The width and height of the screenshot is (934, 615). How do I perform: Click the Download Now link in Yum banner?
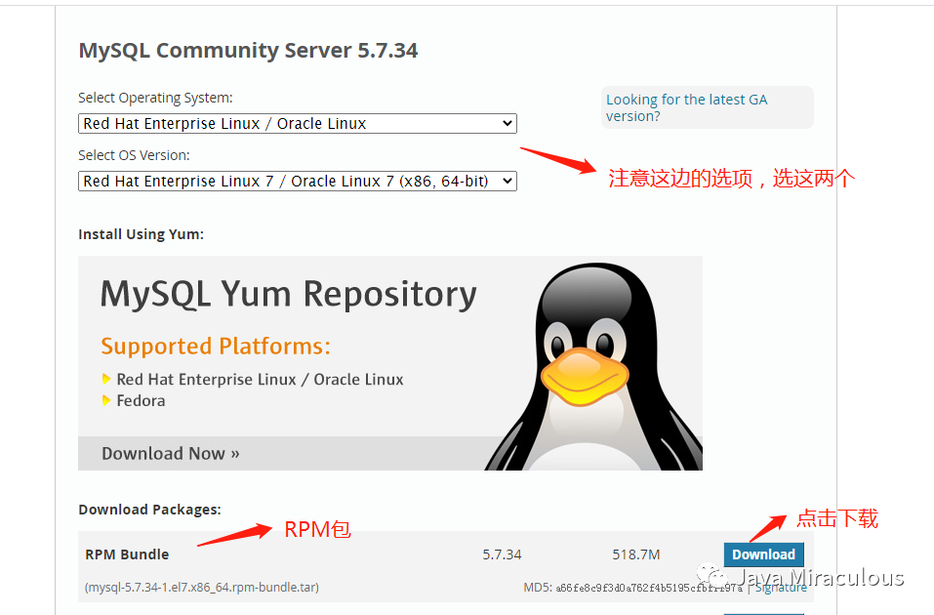(171, 454)
